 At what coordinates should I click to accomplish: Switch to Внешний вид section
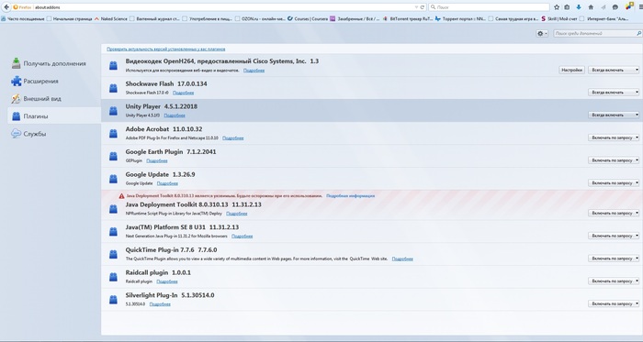[54, 99]
